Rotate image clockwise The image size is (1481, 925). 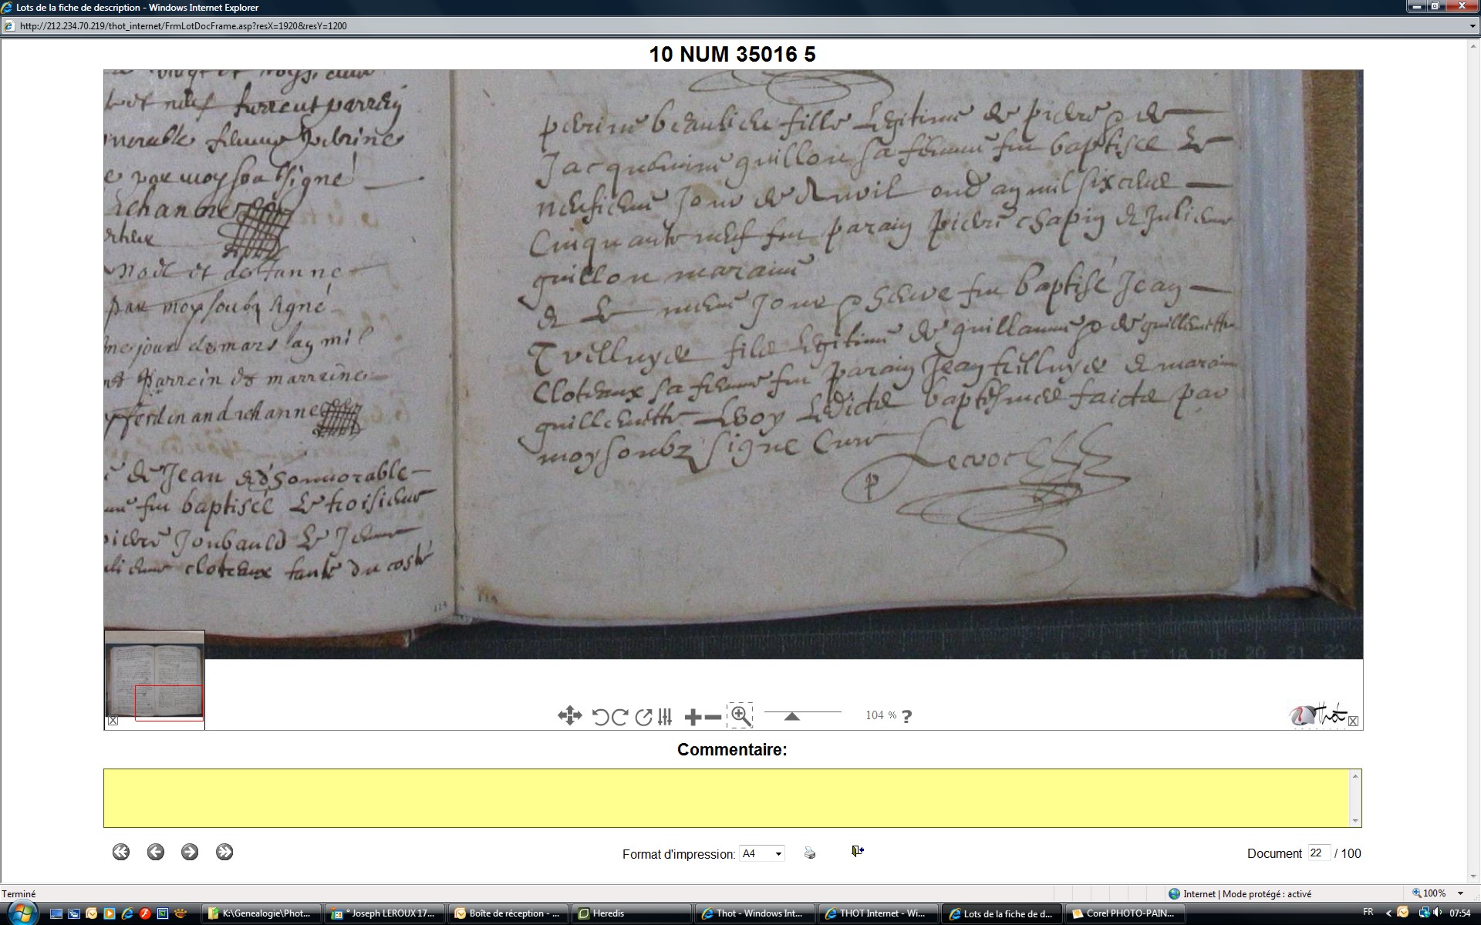(x=619, y=717)
